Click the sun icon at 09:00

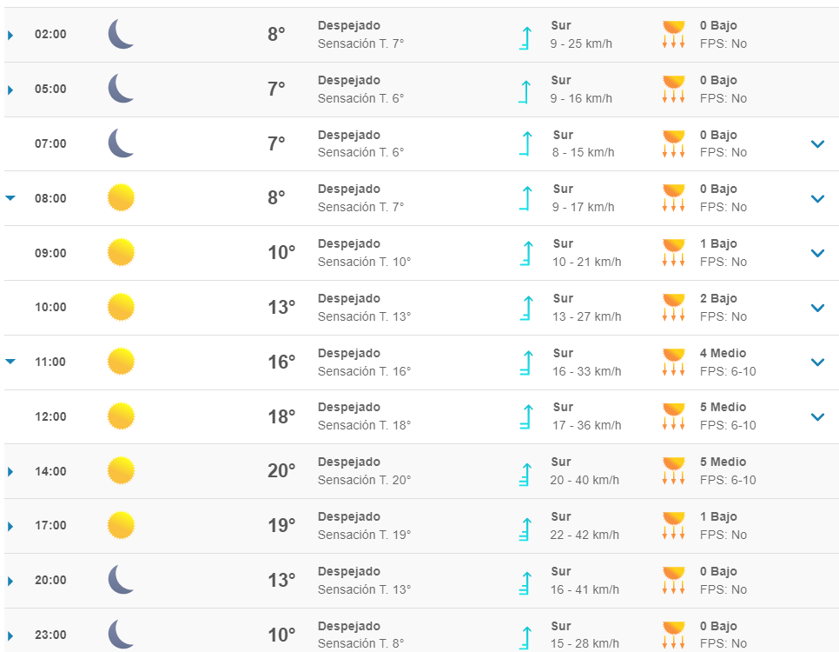121,253
